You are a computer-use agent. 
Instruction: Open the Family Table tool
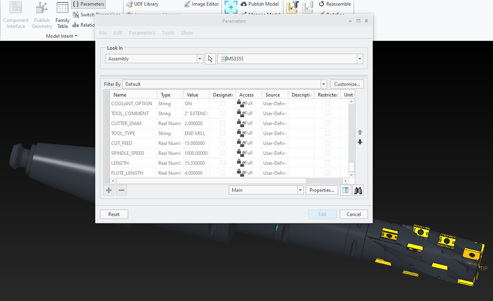point(62,15)
